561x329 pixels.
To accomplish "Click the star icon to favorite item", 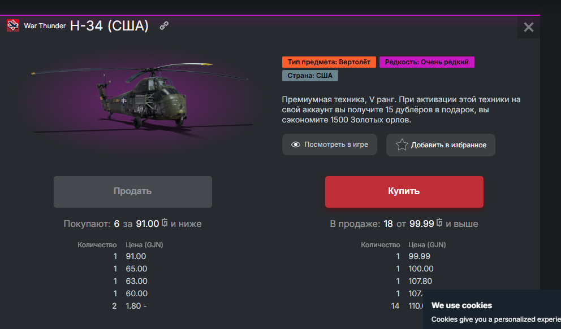I will 402,144.
